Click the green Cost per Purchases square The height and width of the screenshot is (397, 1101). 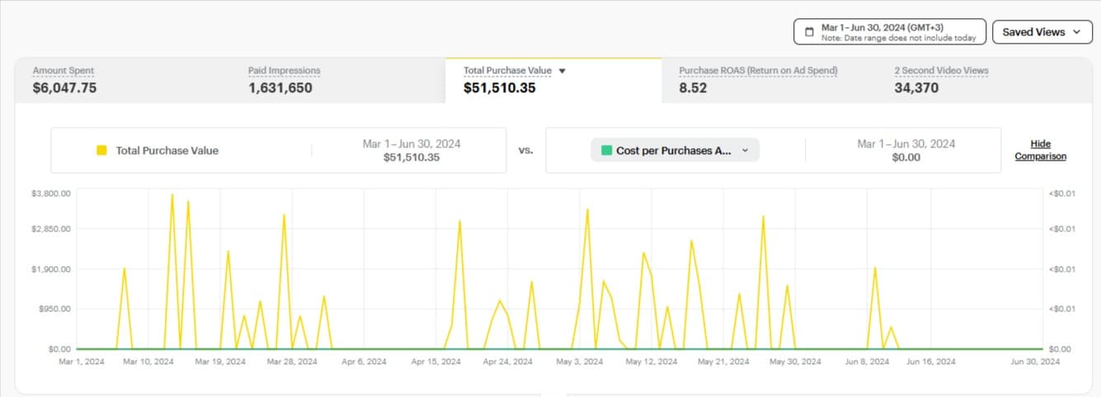point(606,151)
